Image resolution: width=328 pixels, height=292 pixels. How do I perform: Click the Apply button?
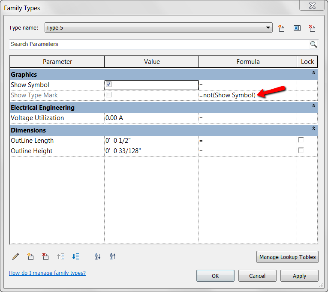[x=299, y=276]
